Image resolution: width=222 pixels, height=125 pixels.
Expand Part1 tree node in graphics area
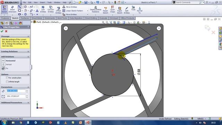pyautogui.click(x=32, y=22)
